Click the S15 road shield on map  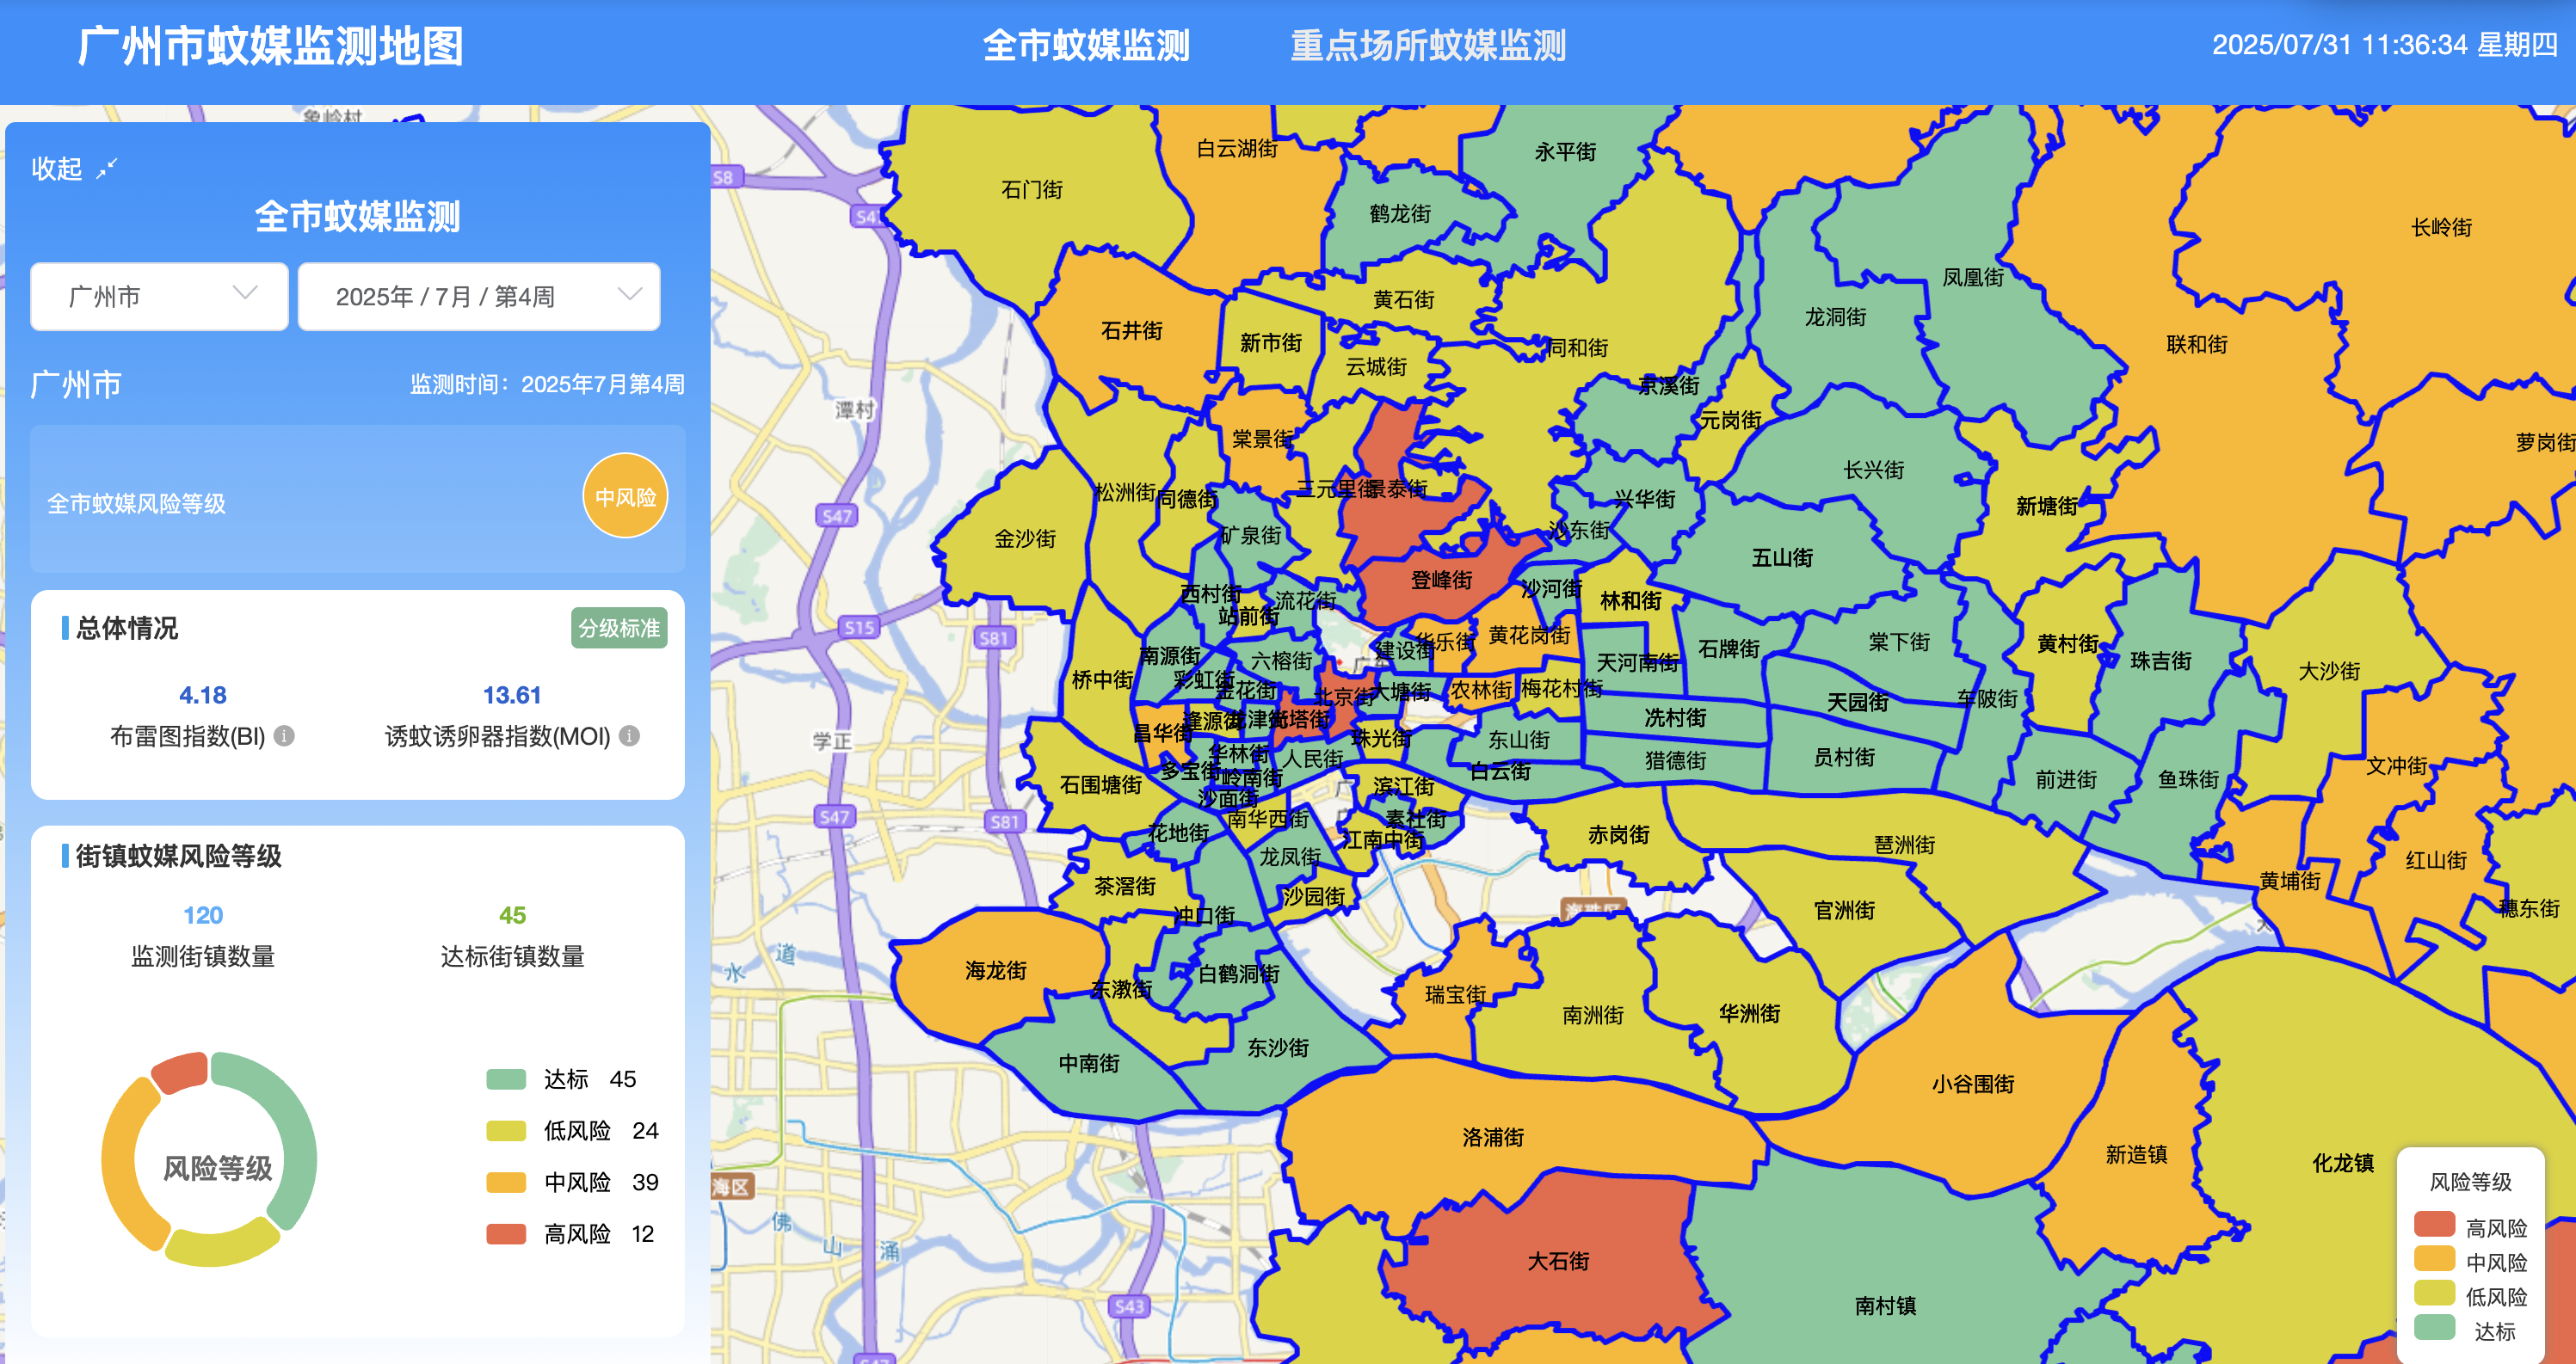859,628
